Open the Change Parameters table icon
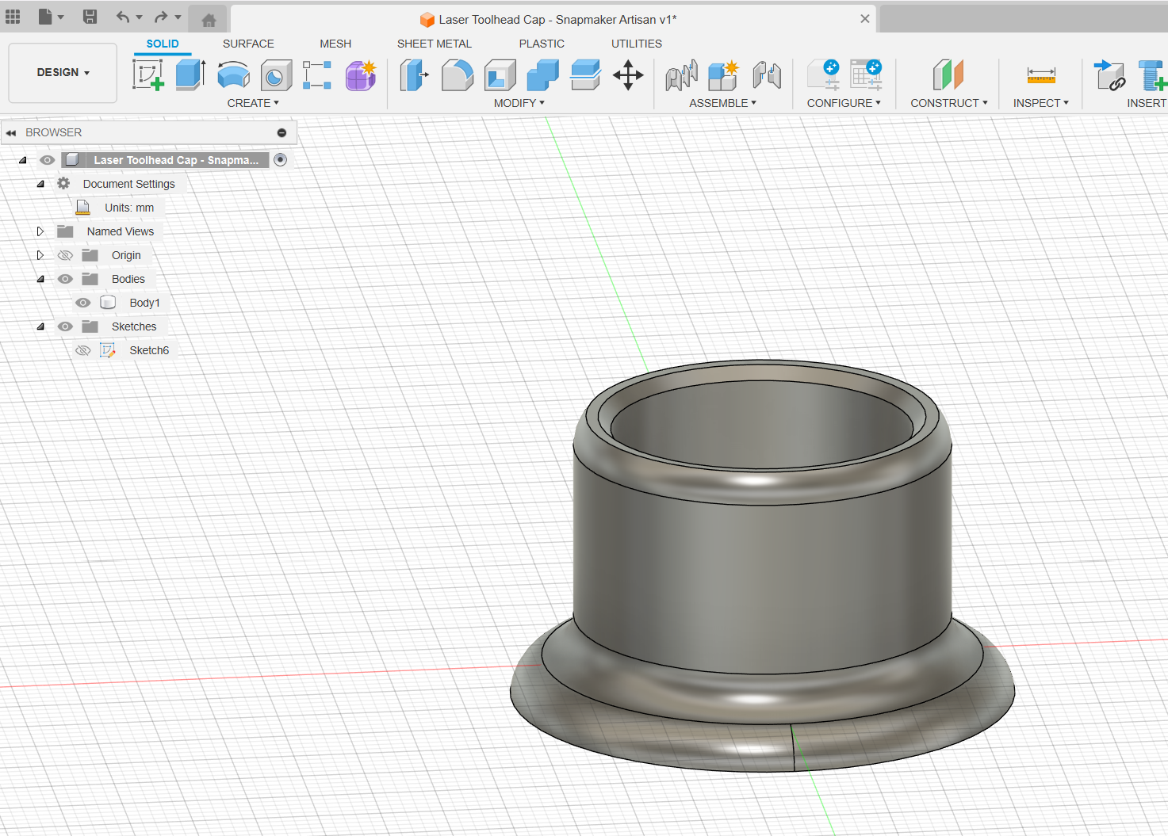Image resolution: width=1168 pixels, height=836 pixels. click(x=866, y=75)
